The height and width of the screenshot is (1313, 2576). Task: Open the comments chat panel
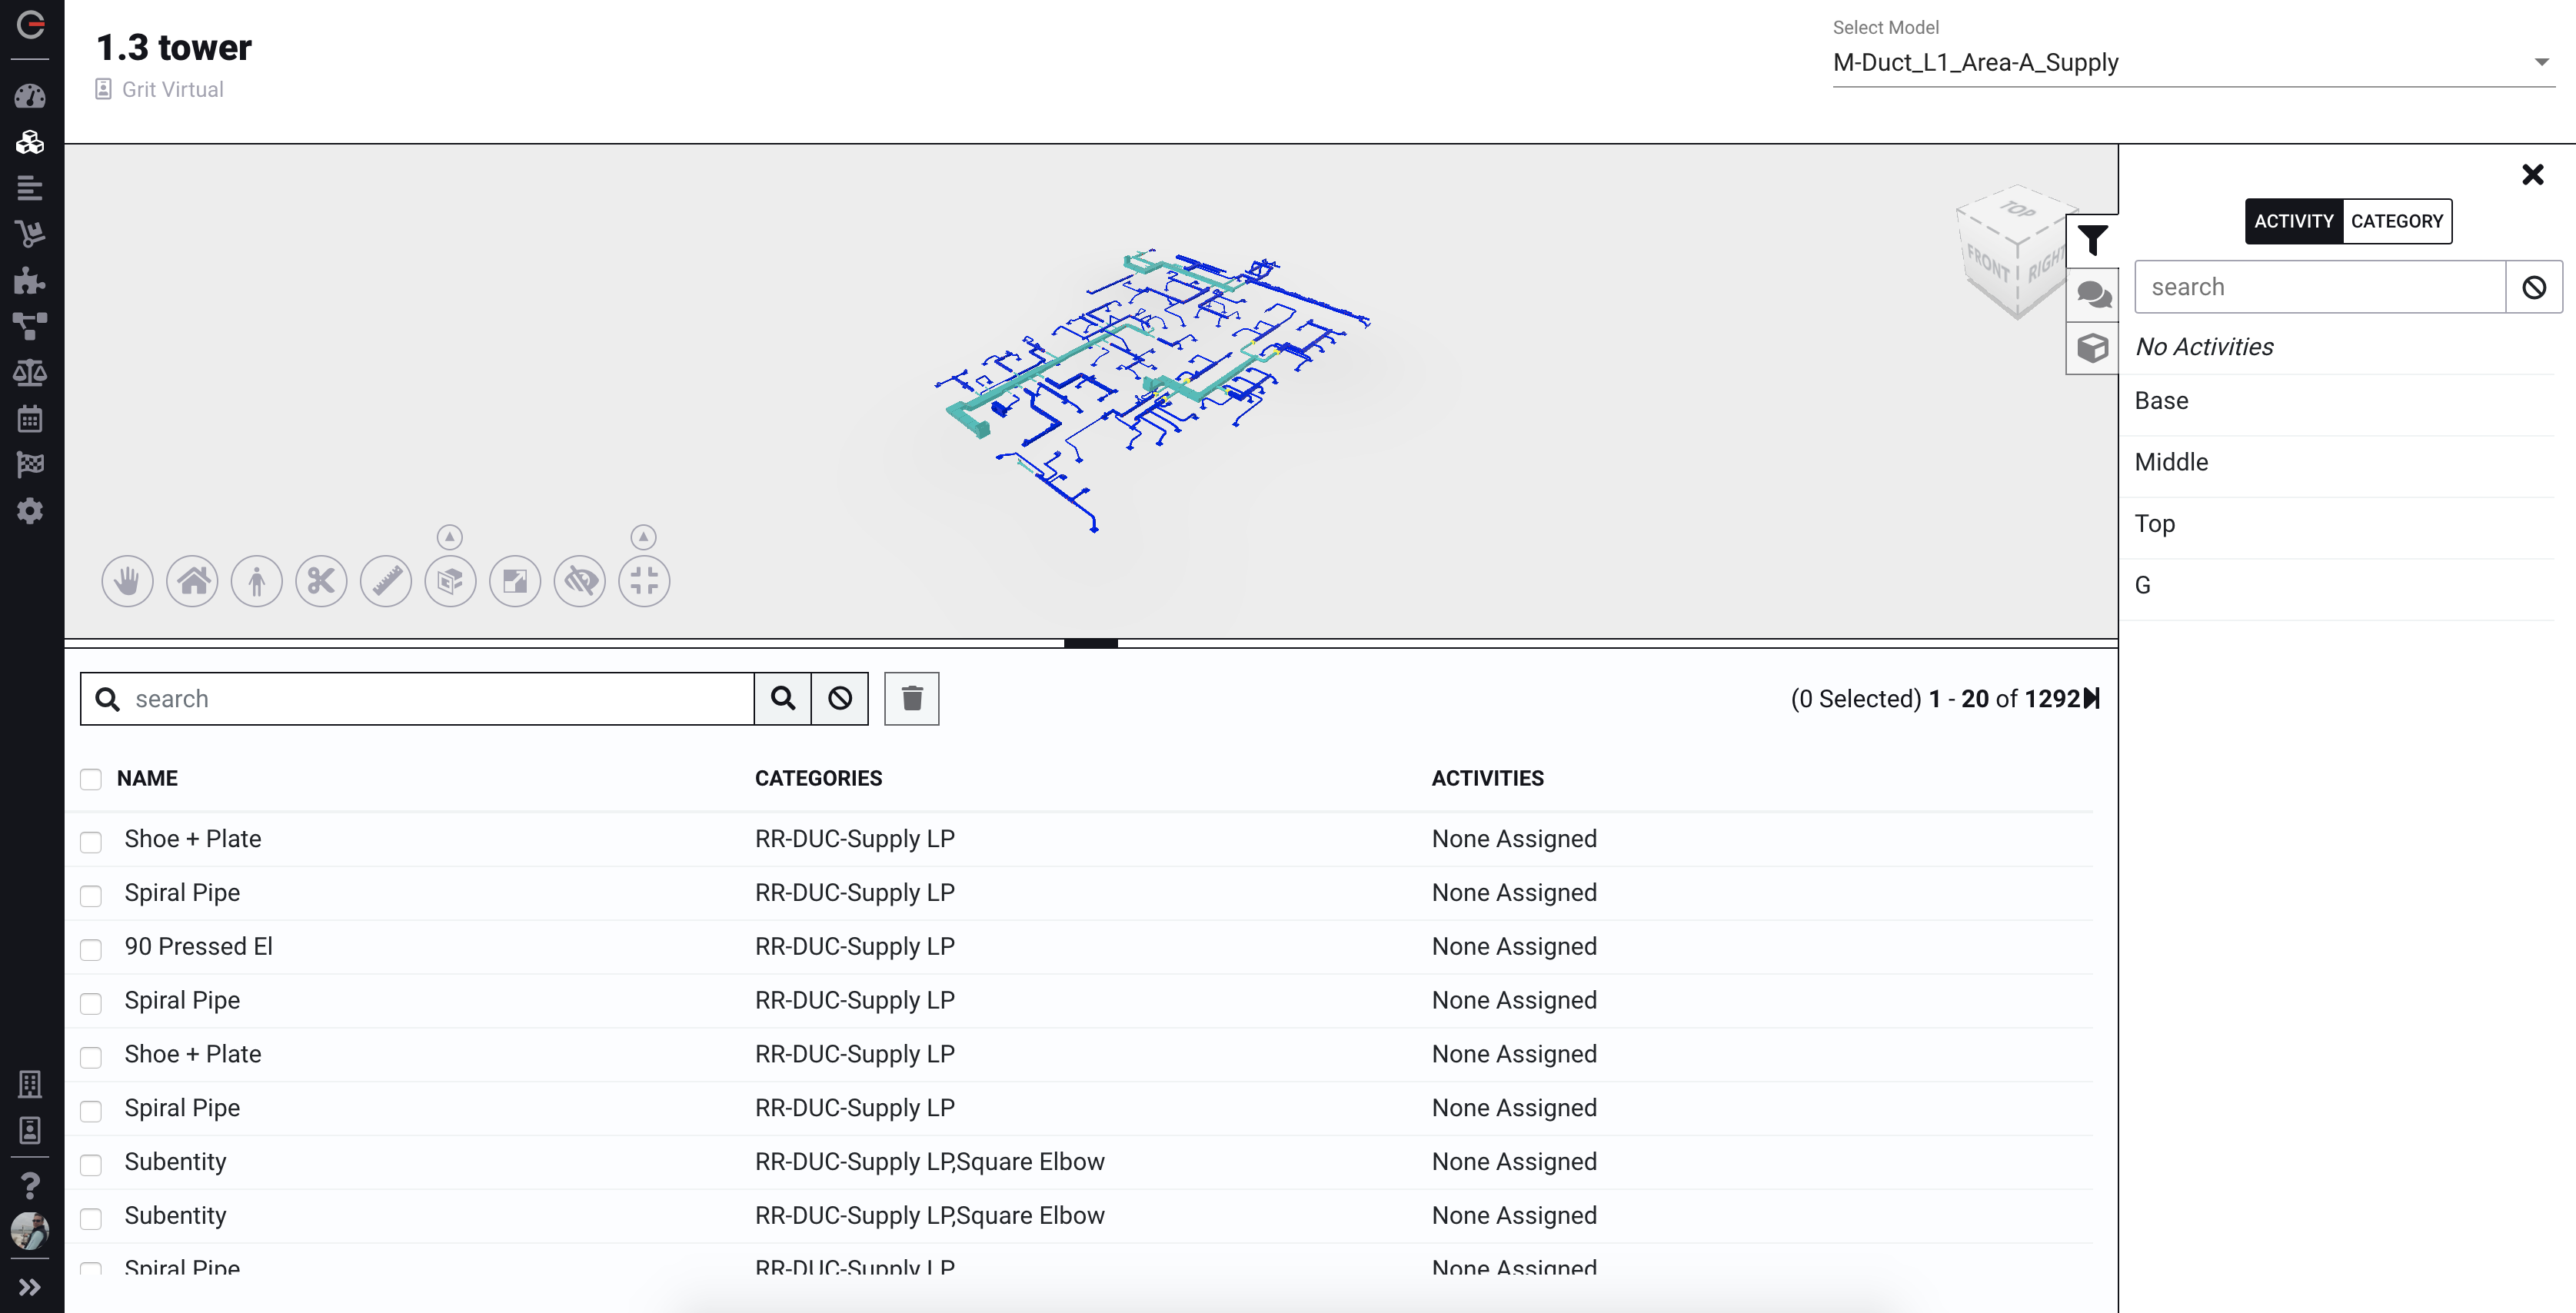2092,295
